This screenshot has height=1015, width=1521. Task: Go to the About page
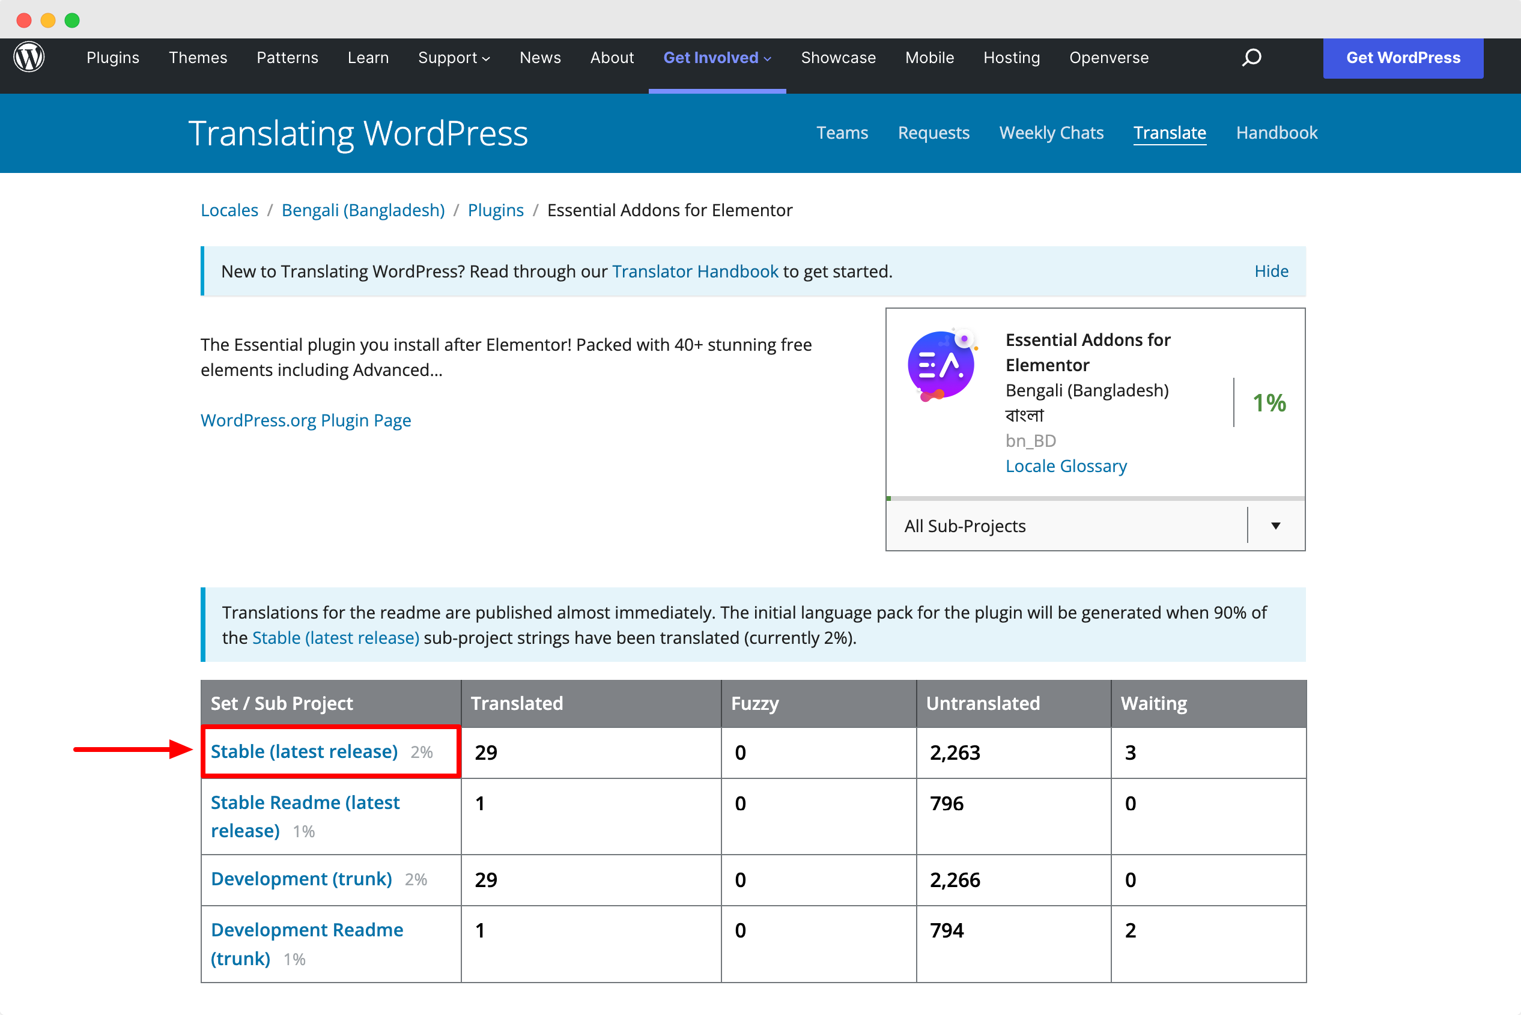[612, 58]
